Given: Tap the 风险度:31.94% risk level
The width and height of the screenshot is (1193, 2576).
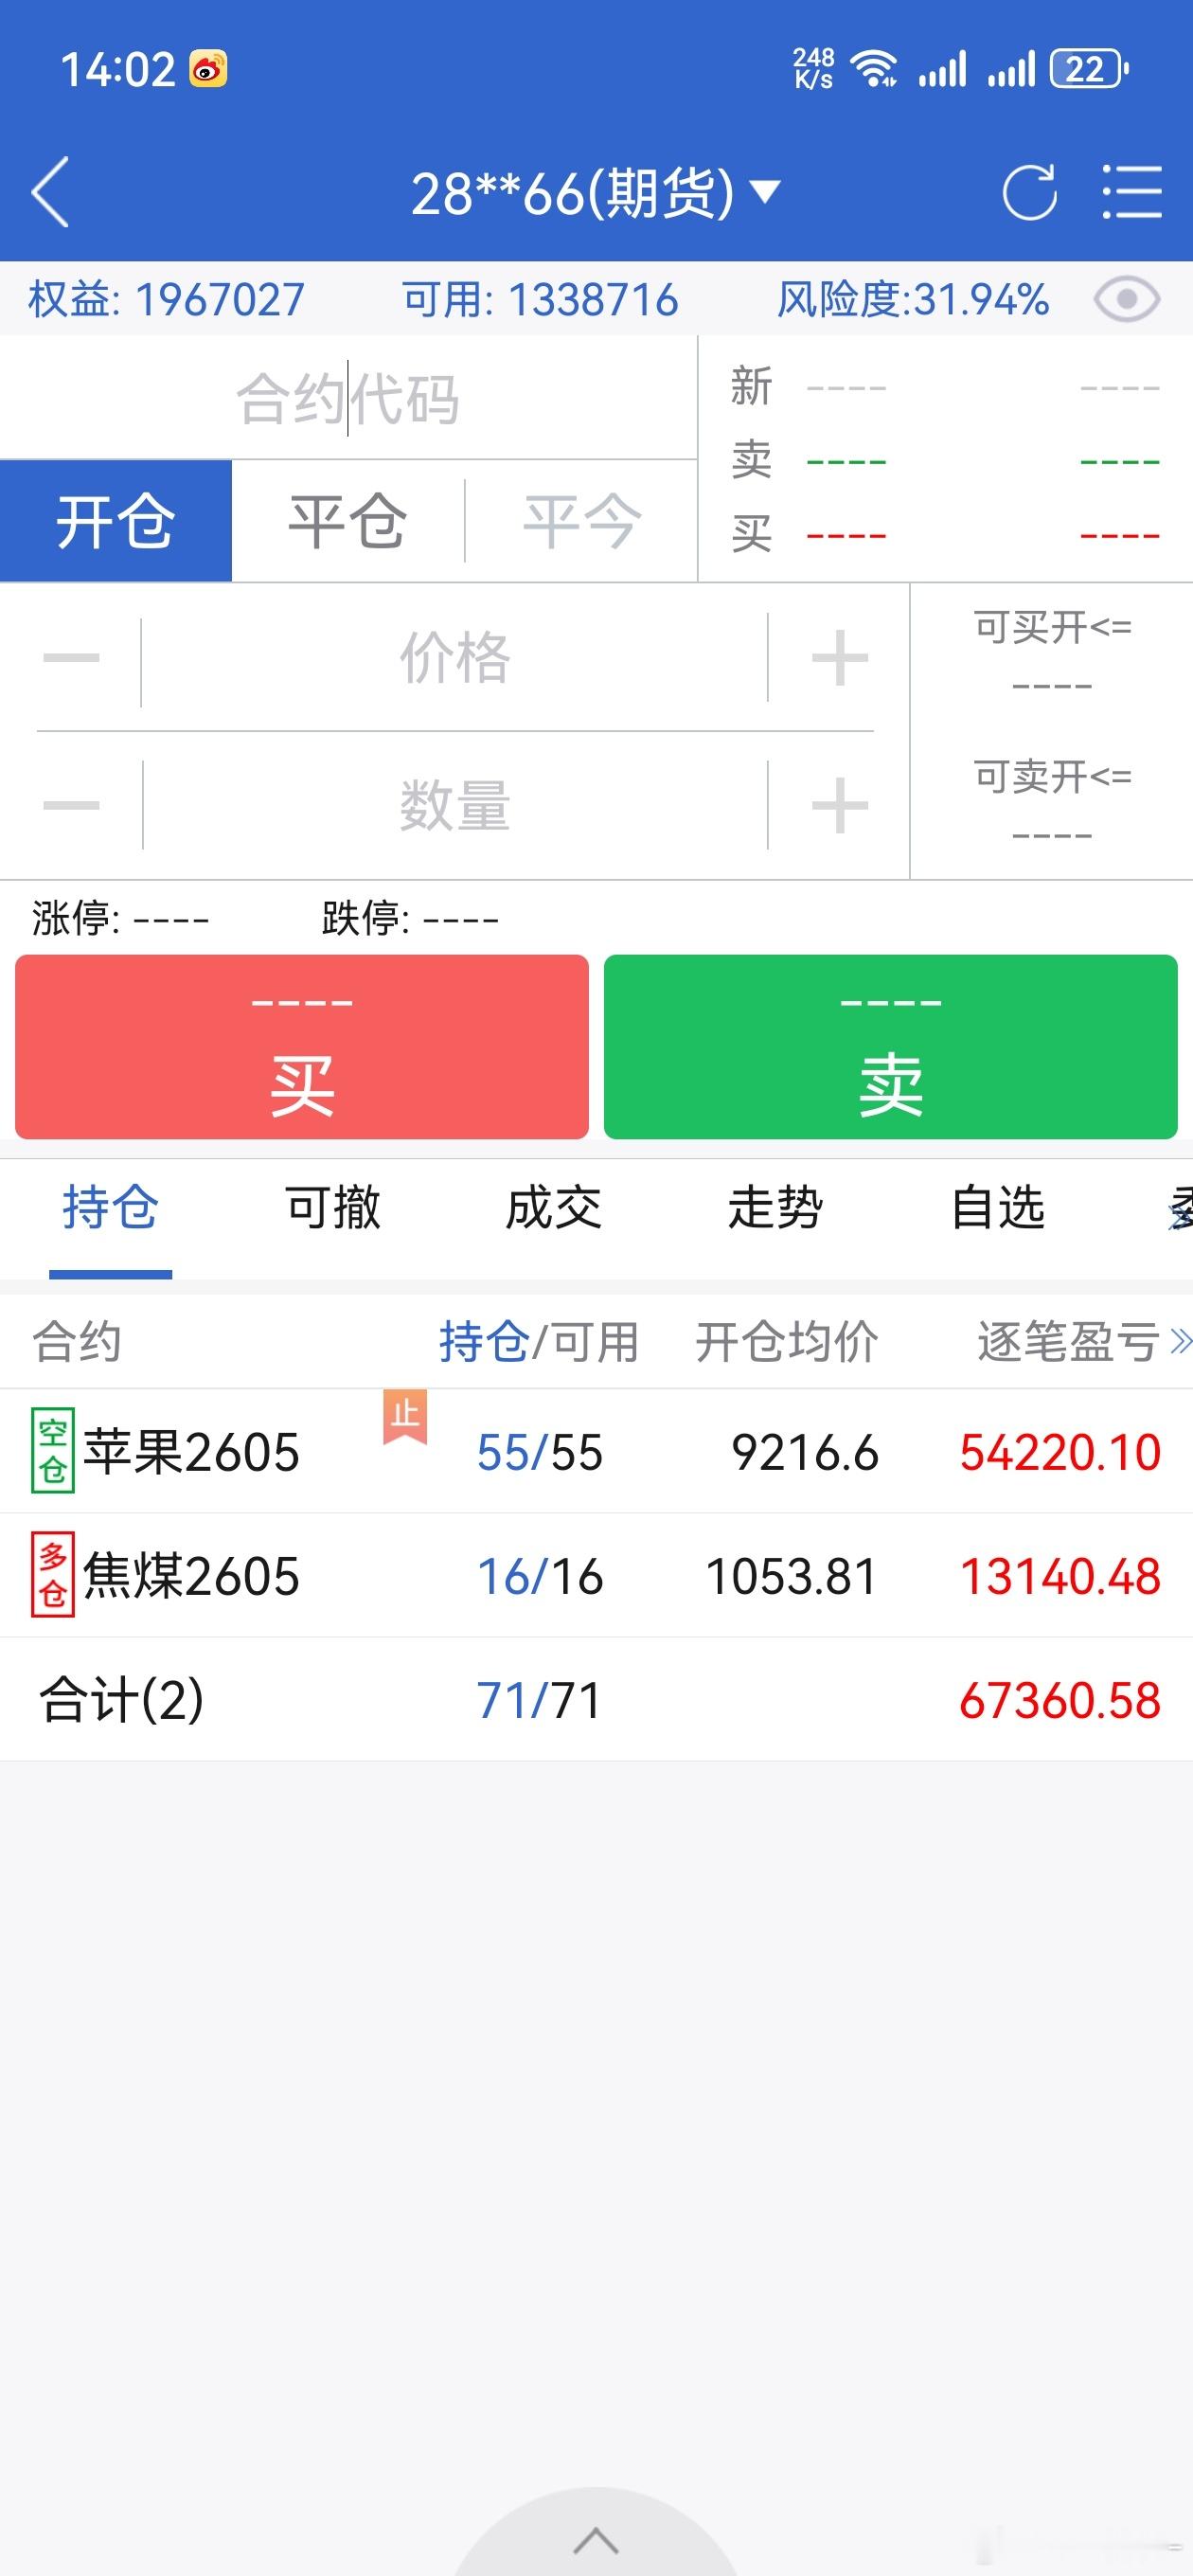Looking at the screenshot, I should click(913, 299).
